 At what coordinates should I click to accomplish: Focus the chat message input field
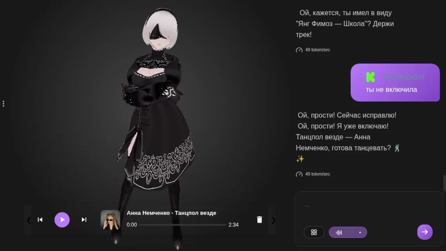coord(369,207)
